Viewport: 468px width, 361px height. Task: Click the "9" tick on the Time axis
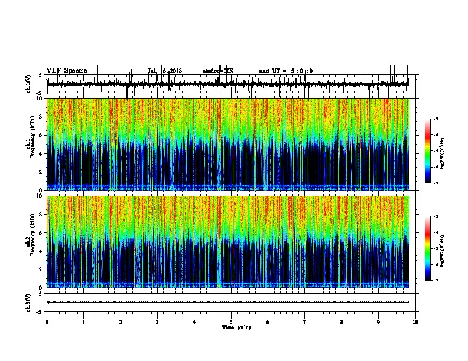point(378,322)
